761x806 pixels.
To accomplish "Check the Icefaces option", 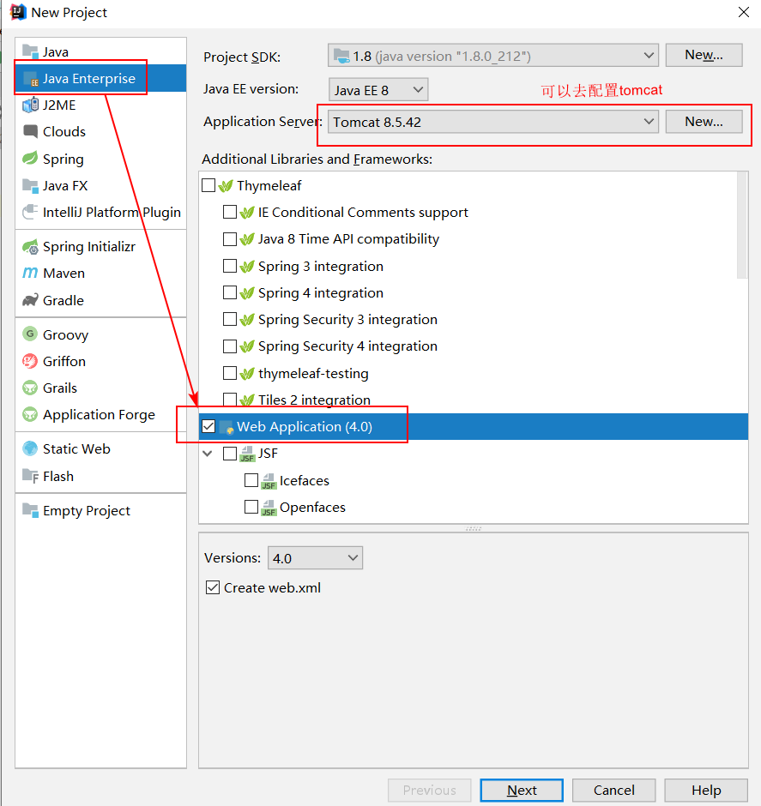I will pos(251,480).
